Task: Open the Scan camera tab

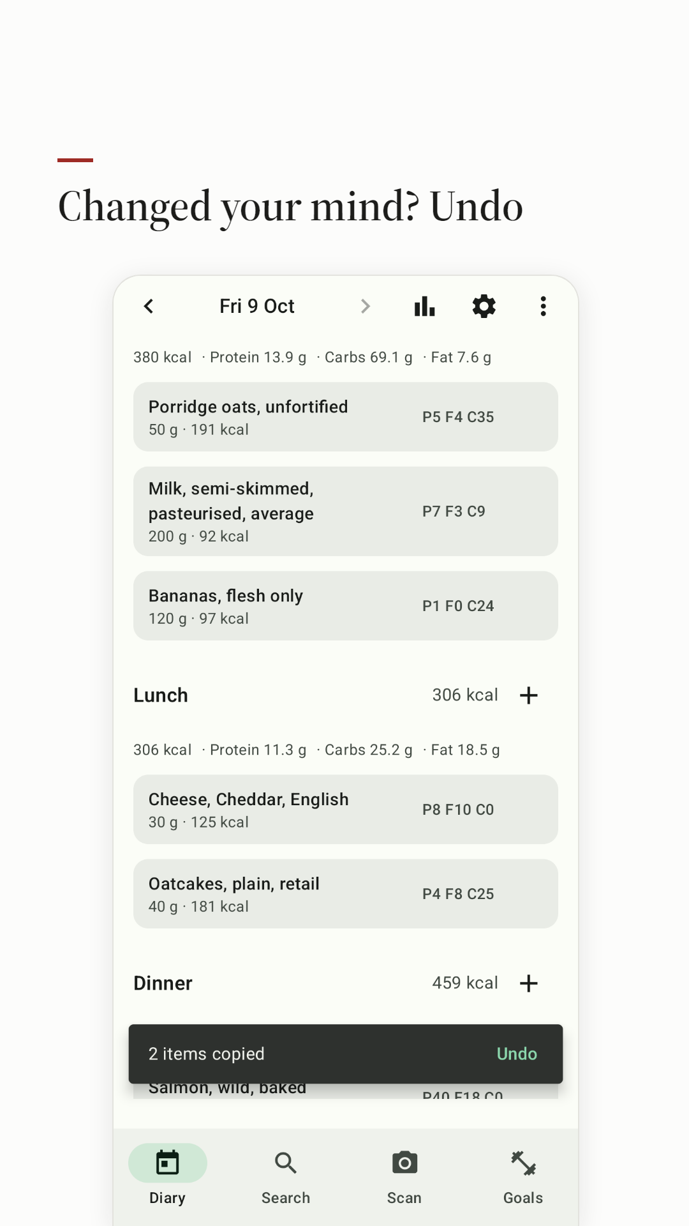Action: click(x=404, y=1175)
